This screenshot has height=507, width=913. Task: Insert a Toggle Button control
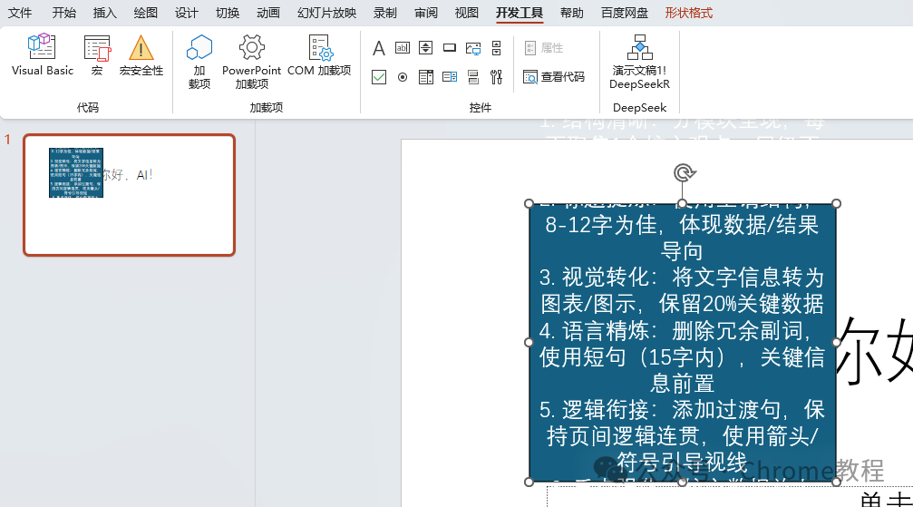click(x=472, y=77)
